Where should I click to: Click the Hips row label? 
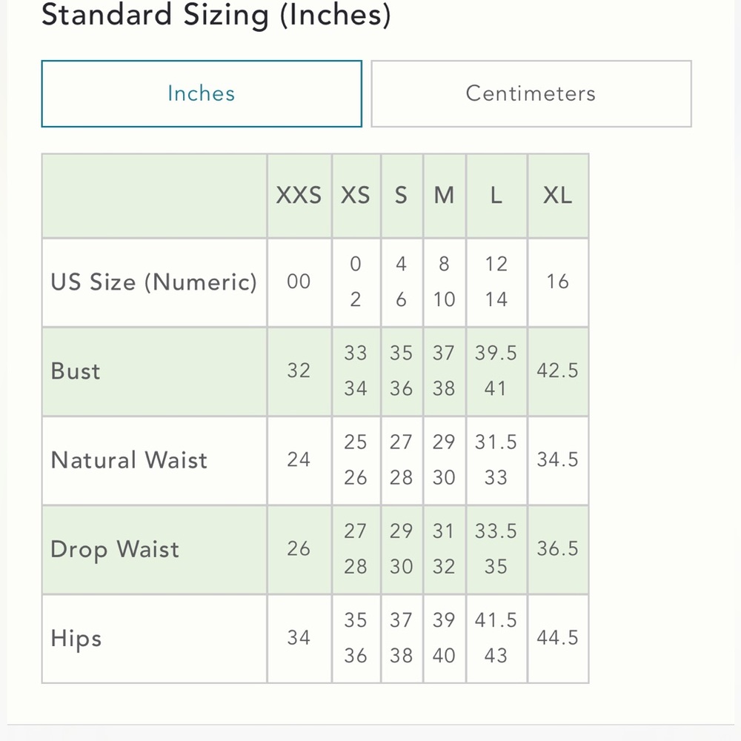click(76, 639)
